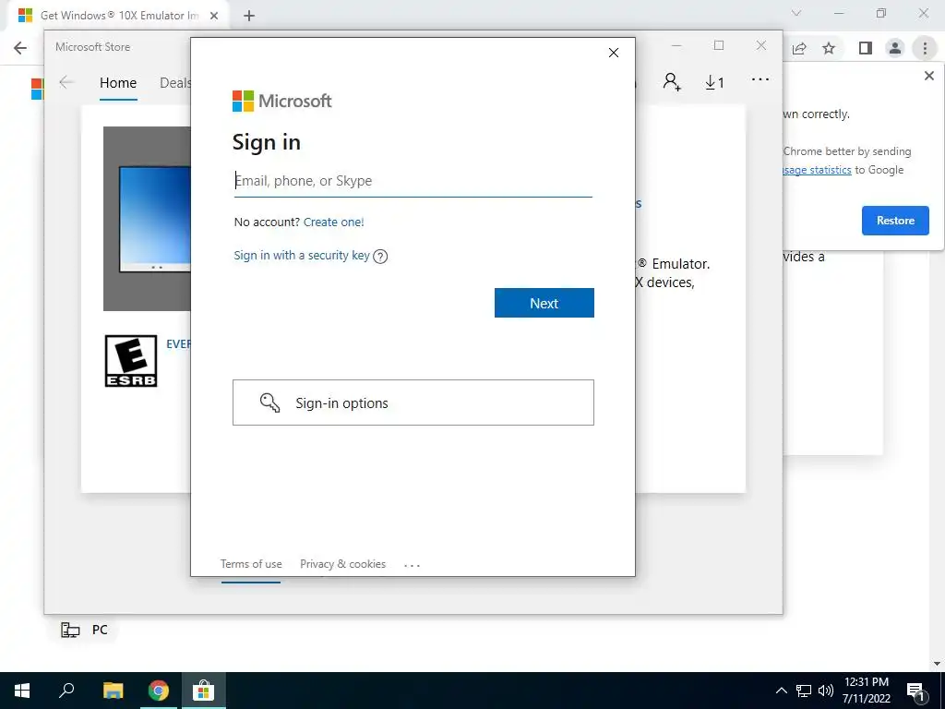
Task: Click Restore in Chrome popup
Action: point(895,221)
